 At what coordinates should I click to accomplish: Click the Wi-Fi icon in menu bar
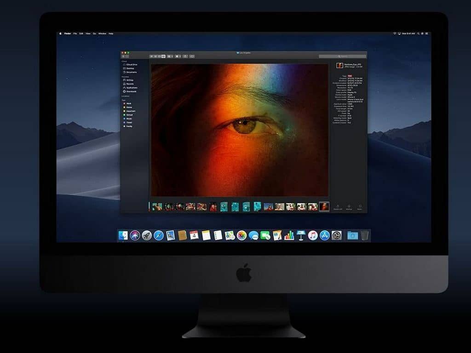coord(395,34)
